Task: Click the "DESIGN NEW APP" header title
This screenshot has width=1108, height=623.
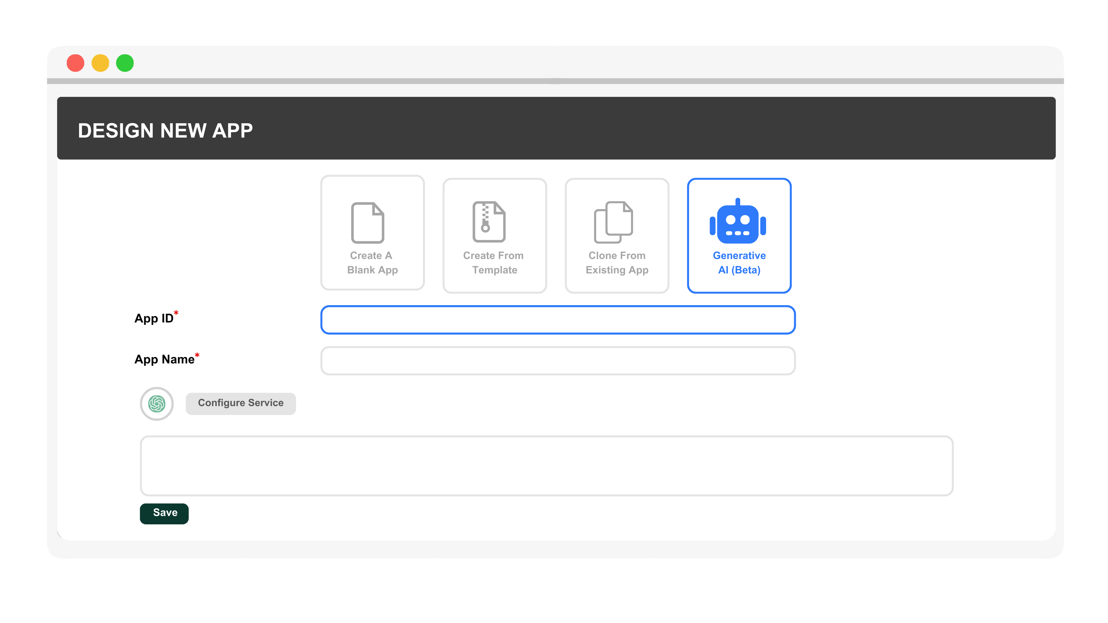Action: [x=165, y=130]
